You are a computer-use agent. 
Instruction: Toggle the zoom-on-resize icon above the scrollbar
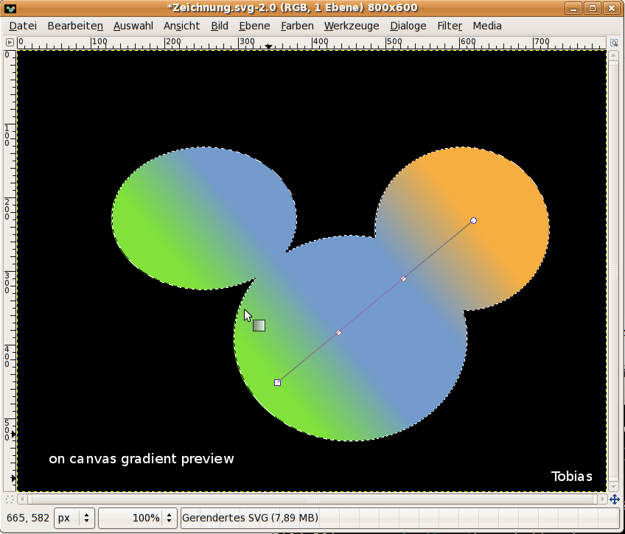(x=613, y=42)
